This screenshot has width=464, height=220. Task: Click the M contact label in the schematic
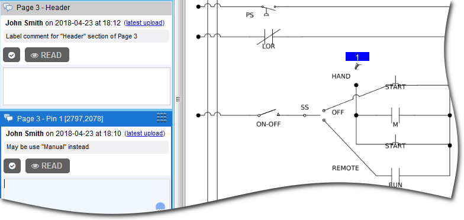point(395,125)
